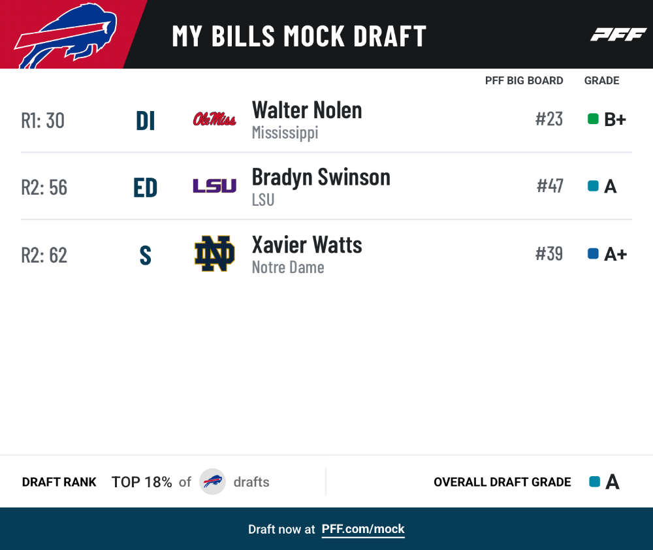Click the Buffalo Bills logo in header
The width and height of the screenshot is (653, 550).
[x=66, y=35]
